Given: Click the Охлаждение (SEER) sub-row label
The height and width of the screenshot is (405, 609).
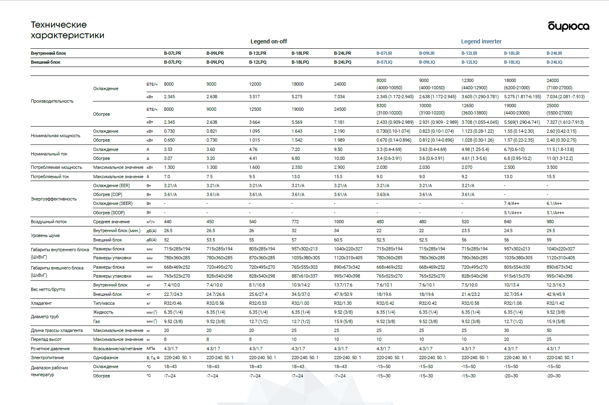Looking at the screenshot, I should [112, 203].
